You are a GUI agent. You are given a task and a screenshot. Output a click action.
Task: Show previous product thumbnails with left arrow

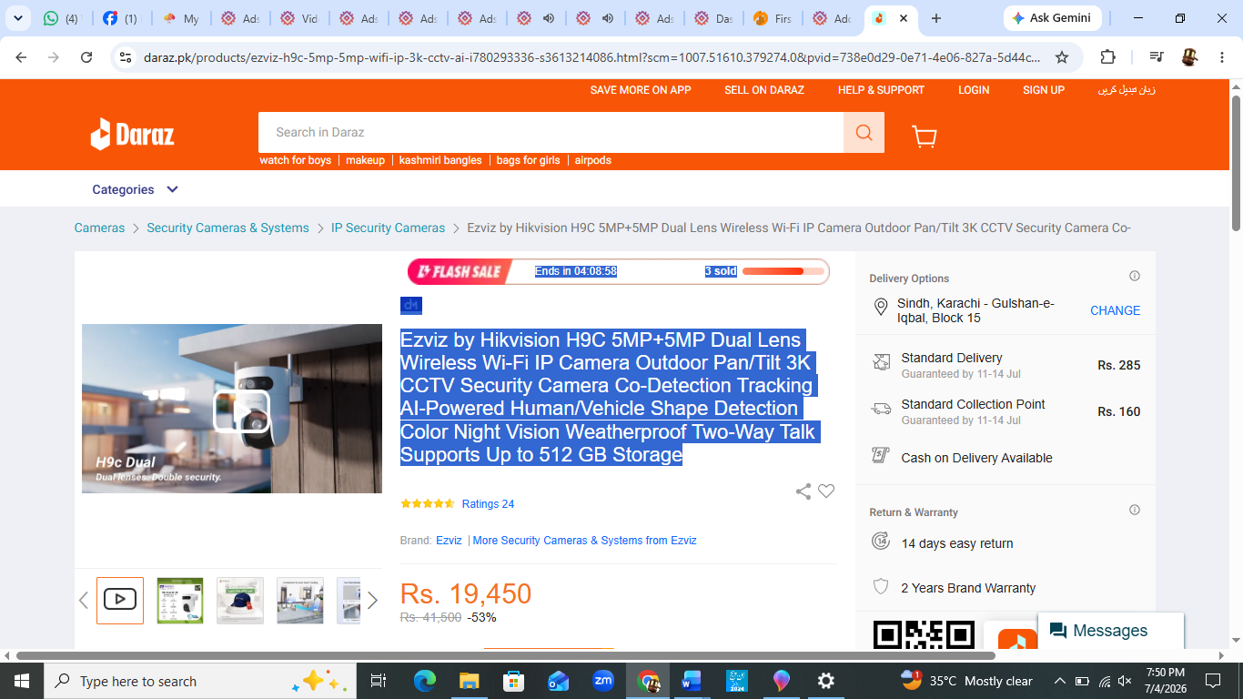click(x=83, y=601)
